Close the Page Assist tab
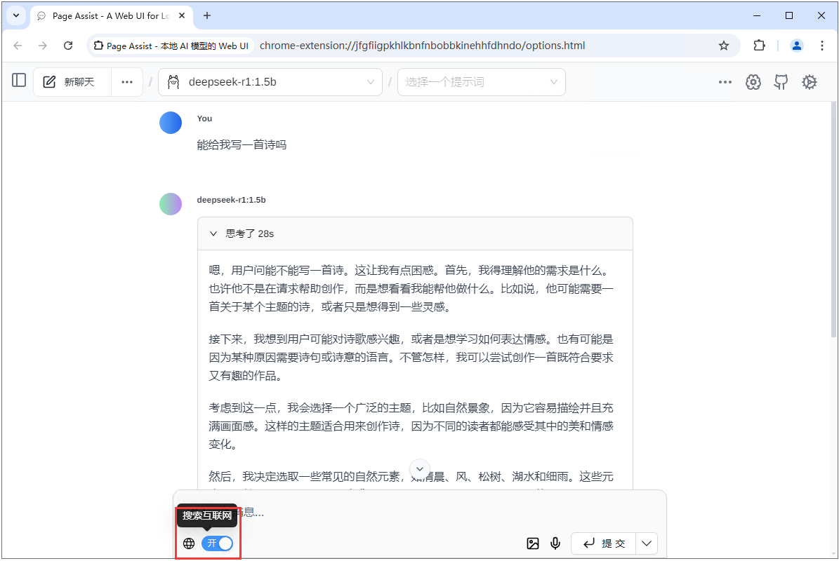 pyautogui.click(x=182, y=15)
